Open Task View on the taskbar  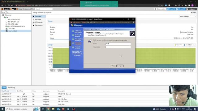[43, 109]
